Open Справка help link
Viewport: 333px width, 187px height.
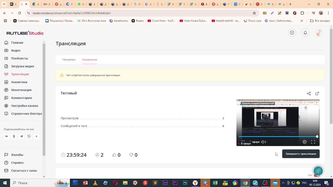coord(14,163)
